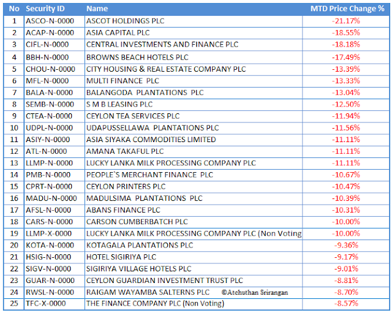Click the -10.67% value
392x313 pixels.
346,175
